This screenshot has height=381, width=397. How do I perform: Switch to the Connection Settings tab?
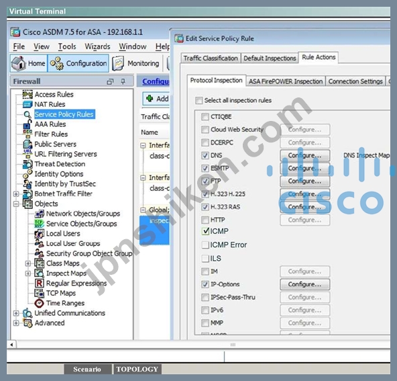click(355, 81)
